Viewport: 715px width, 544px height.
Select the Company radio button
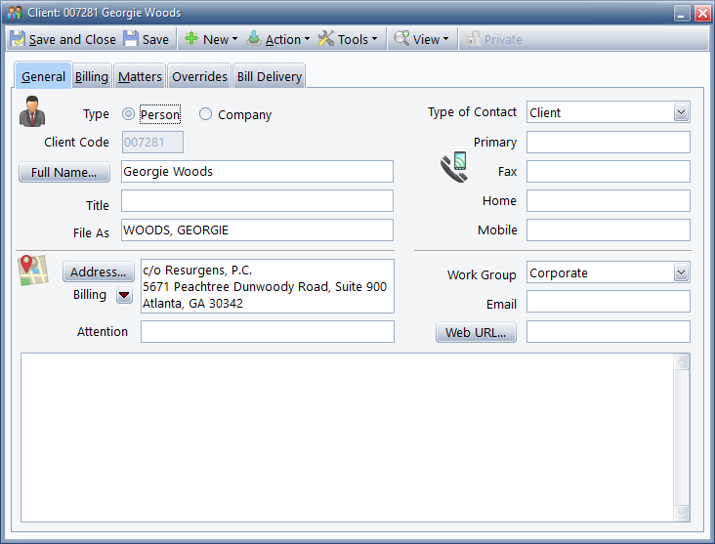coord(205,114)
